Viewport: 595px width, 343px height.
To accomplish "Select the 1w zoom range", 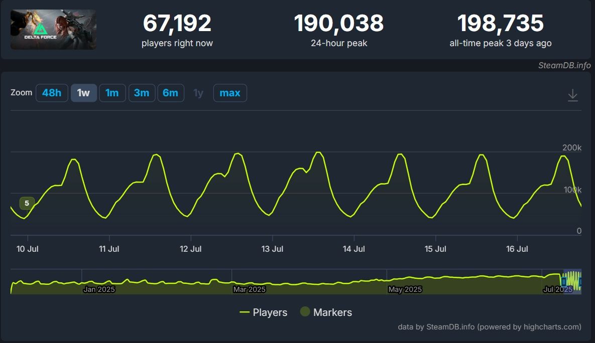I will tap(83, 93).
